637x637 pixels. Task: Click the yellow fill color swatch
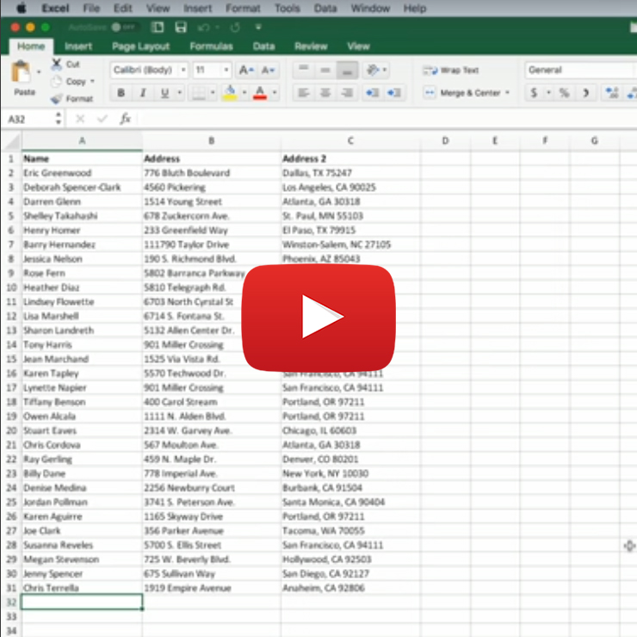tap(229, 93)
